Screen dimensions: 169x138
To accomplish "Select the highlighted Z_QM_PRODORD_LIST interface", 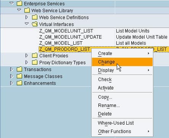I will coord(64,49).
